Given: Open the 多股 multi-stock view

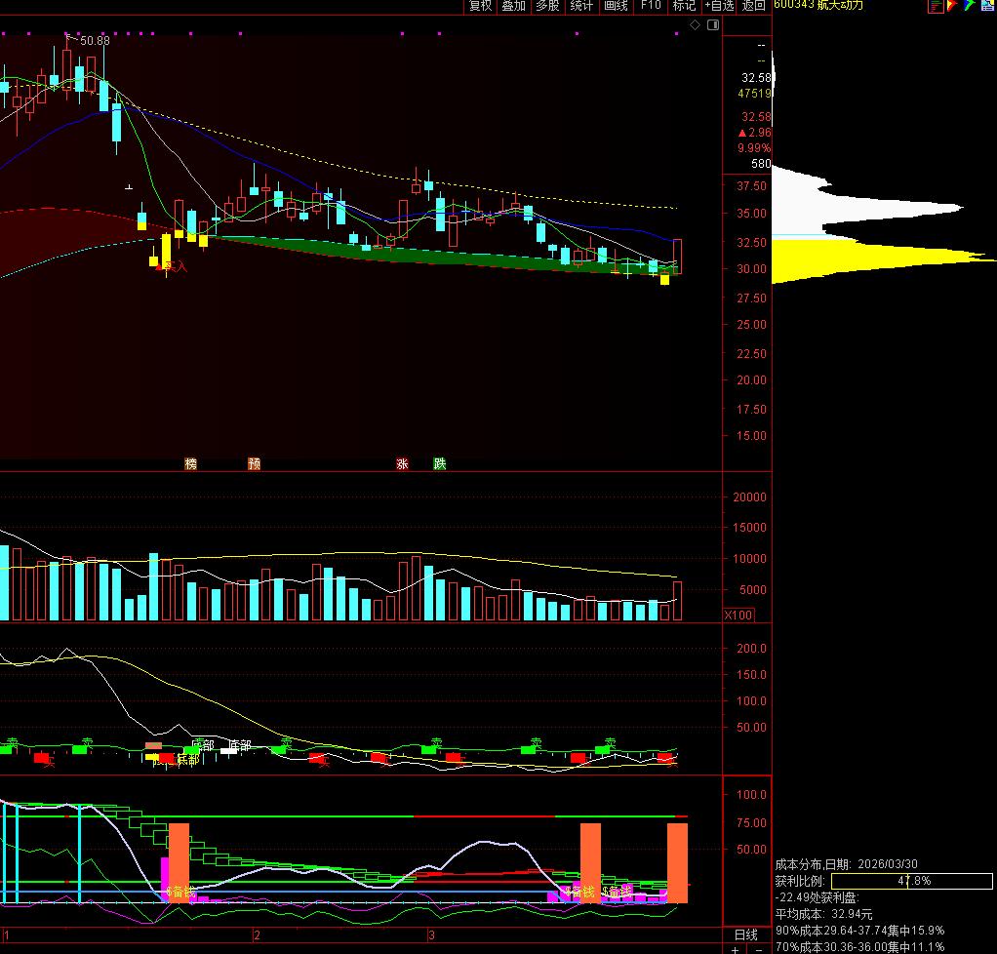Looking at the screenshot, I should (547, 6).
